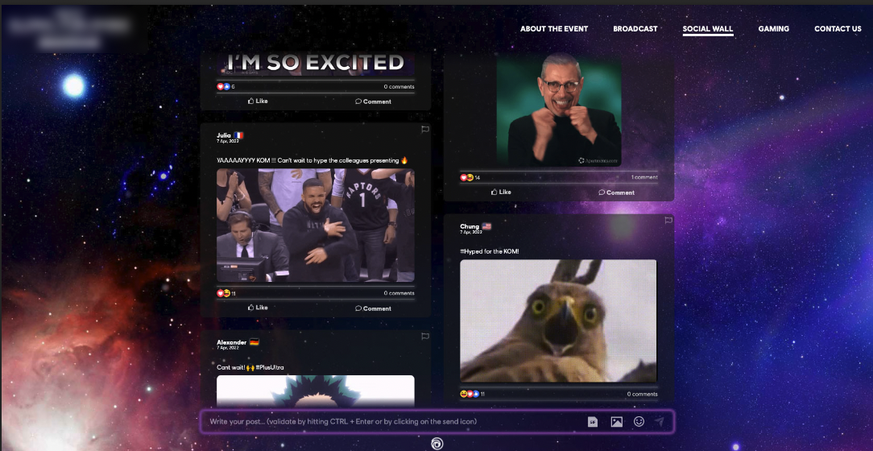Comment on the I'M SO EXCITED post
Screen dimensions: 873x451
pos(373,101)
